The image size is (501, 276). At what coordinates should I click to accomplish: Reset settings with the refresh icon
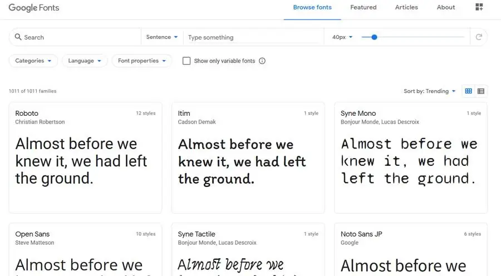(479, 37)
